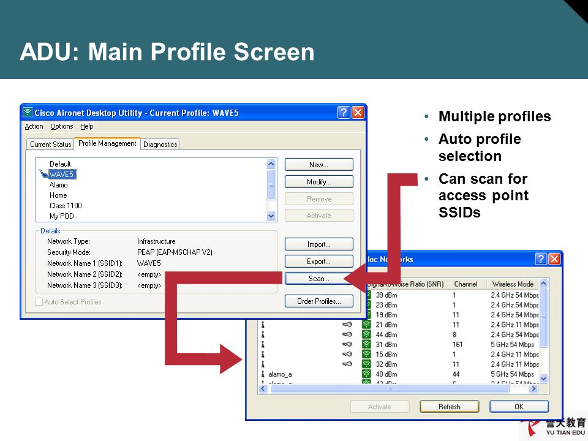Close the scan networks window
Image resolution: width=588 pixels, height=441 pixels.
pos(554,259)
